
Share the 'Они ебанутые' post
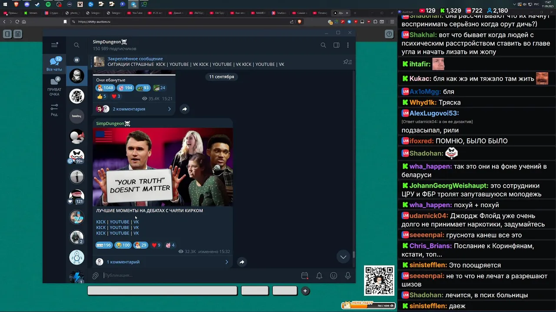pyautogui.click(x=184, y=109)
